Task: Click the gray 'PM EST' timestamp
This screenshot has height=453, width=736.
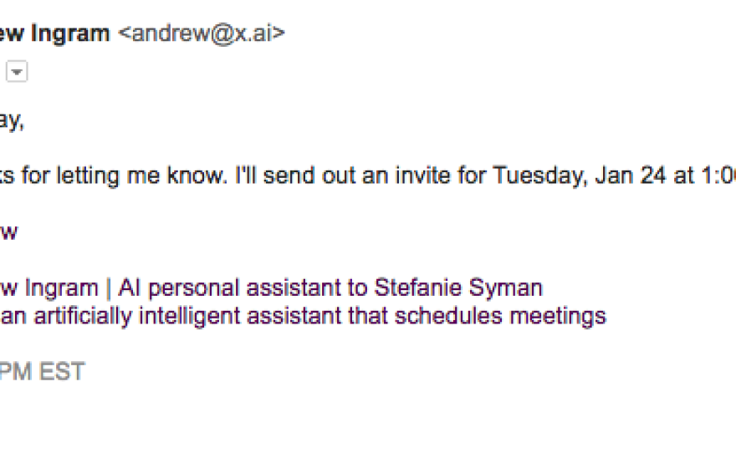Action: (43, 372)
